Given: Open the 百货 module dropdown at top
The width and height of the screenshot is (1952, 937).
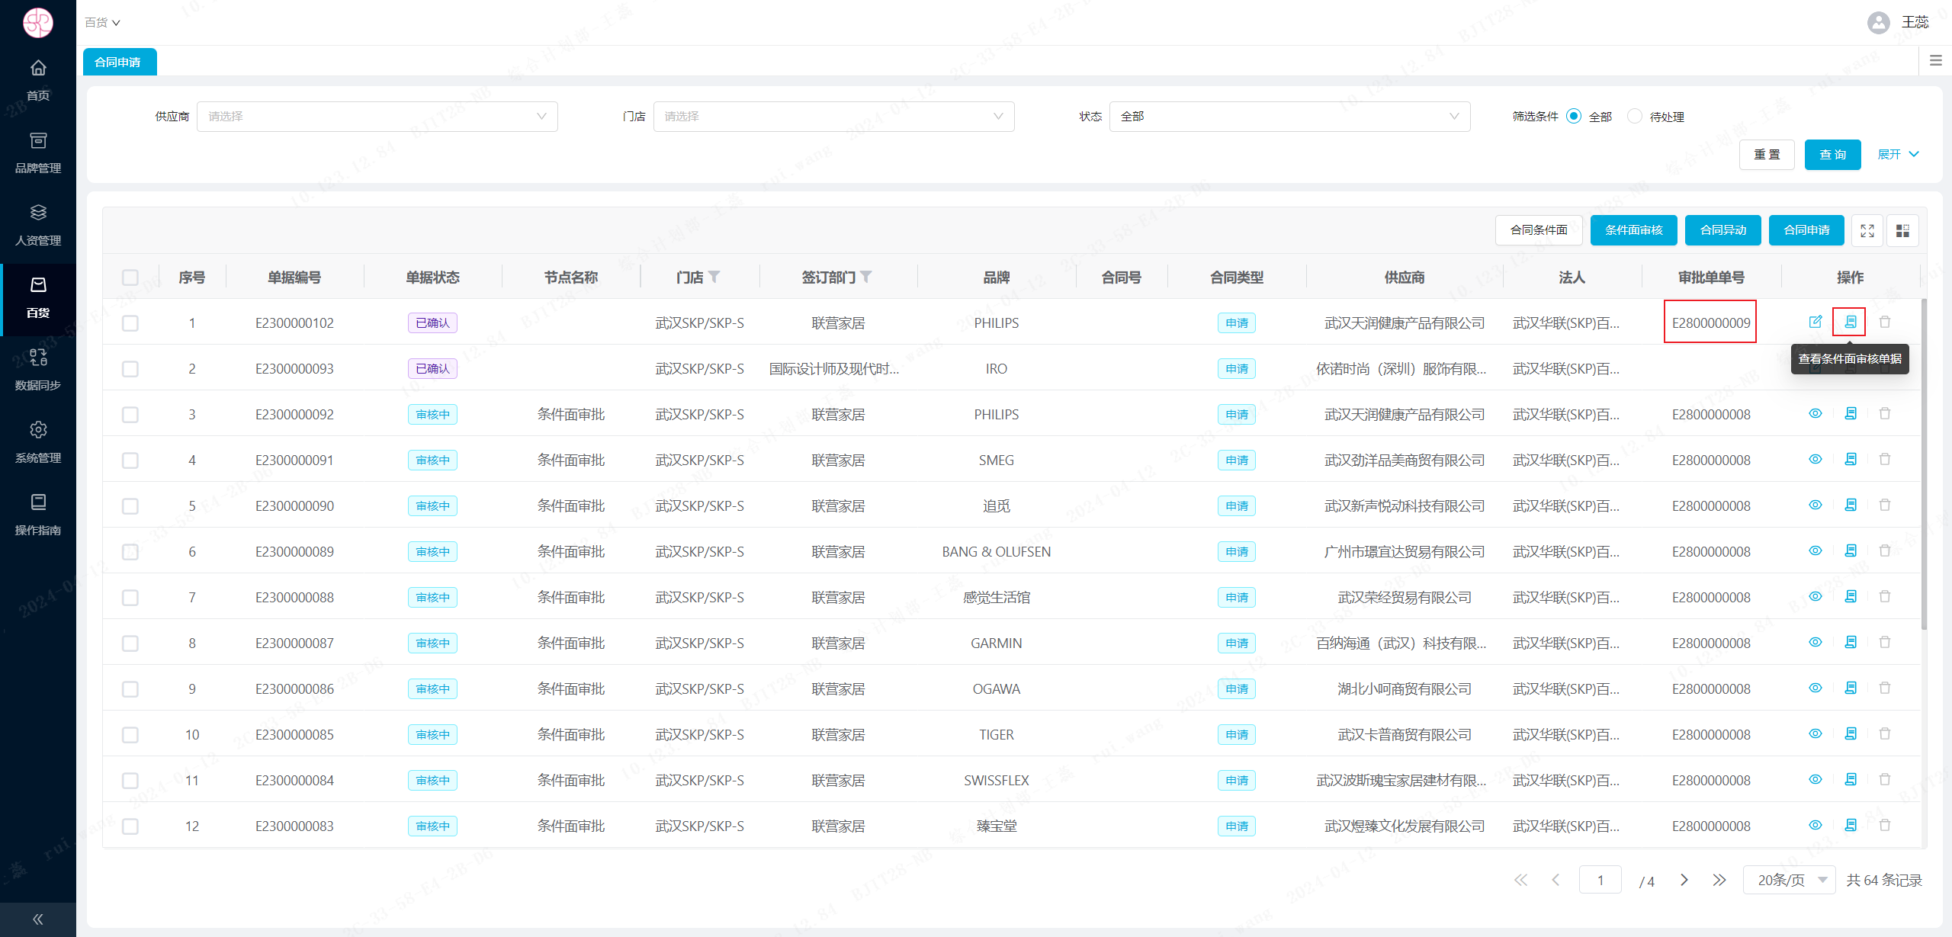Looking at the screenshot, I should point(102,23).
